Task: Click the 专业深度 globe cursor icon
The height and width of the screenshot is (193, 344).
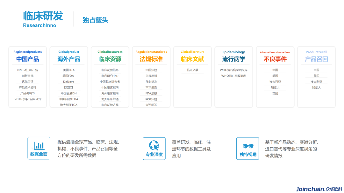Action: click(154, 149)
